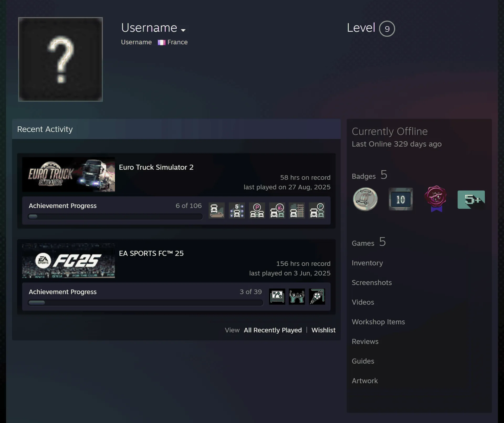The width and height of the screenshot is (504, 423).
Task: Go to Inventory
Action: (x=367, y=263)
